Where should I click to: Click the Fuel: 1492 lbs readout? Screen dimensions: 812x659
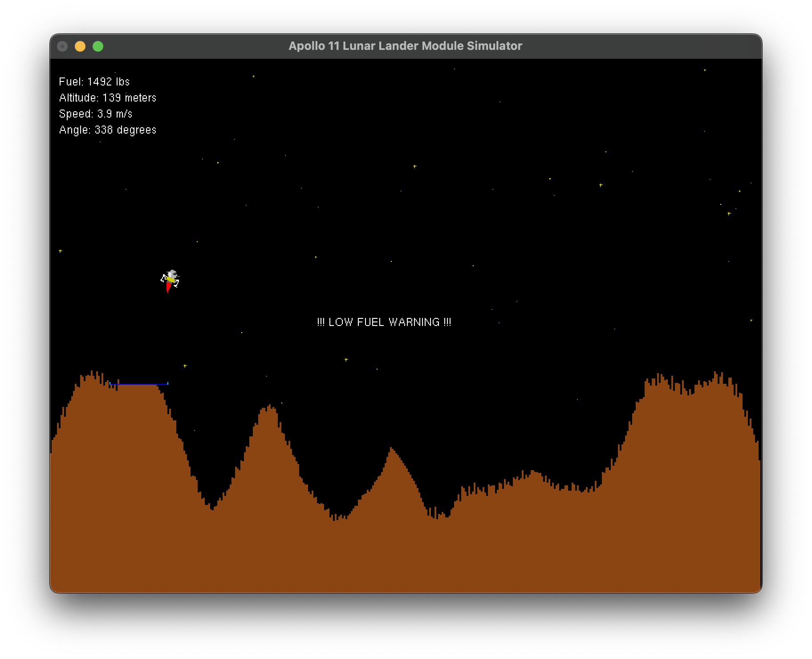click(94, 81)
